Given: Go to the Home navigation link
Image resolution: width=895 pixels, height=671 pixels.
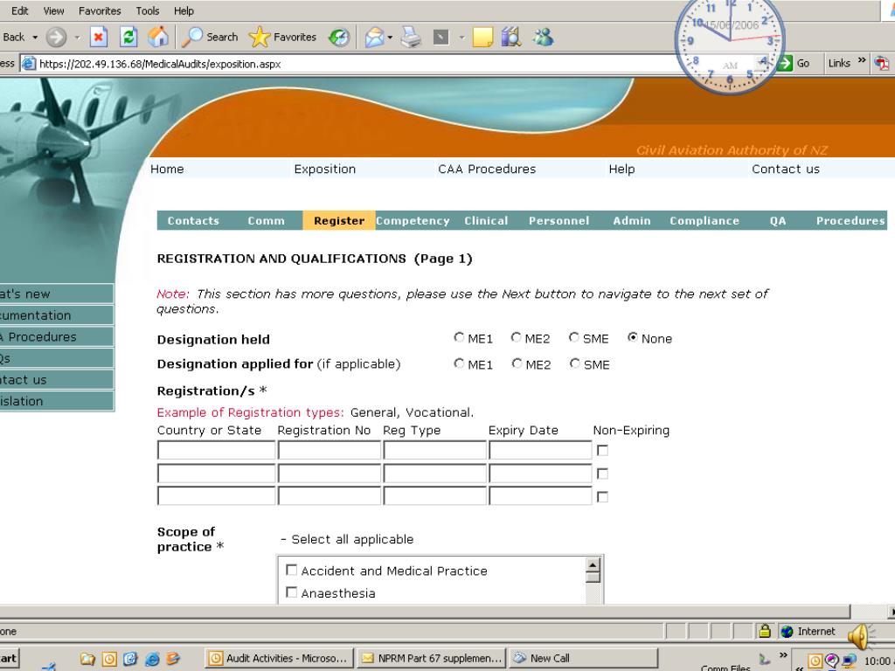Looking at the screenshot, I should [167, 169].
